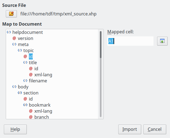This screenshot has width=170, height=138.
Task: Click the Mapped cell input field
Action: (130, 41)
